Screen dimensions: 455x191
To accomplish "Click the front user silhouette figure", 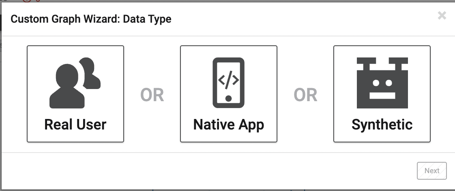I will tap(67, 86).
